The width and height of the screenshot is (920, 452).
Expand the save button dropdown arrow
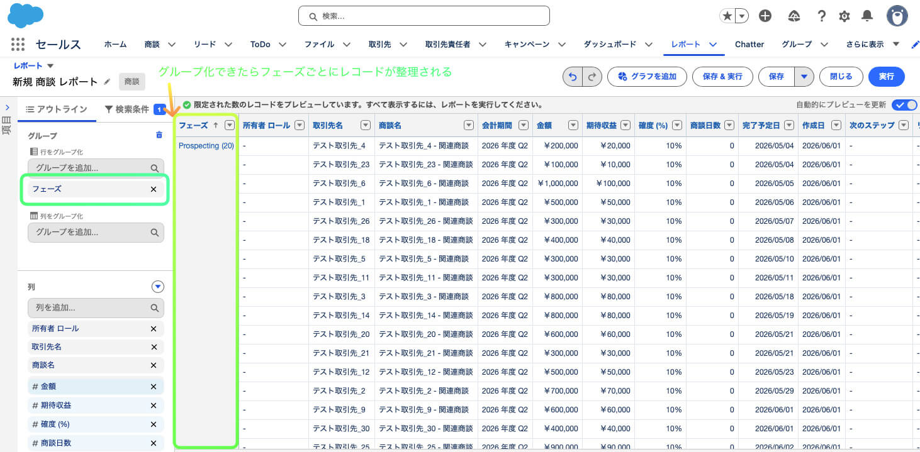[x=804, y=76]
